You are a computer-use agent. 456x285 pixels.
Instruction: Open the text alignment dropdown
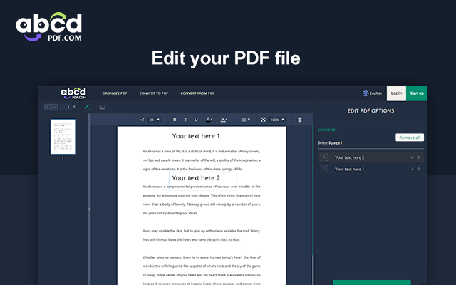pos(246,120)
